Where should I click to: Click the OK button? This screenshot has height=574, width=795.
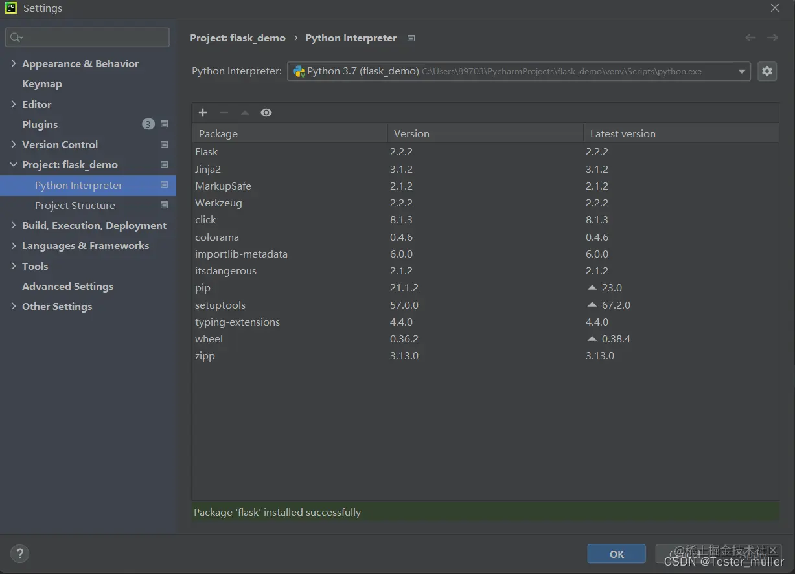617,554
